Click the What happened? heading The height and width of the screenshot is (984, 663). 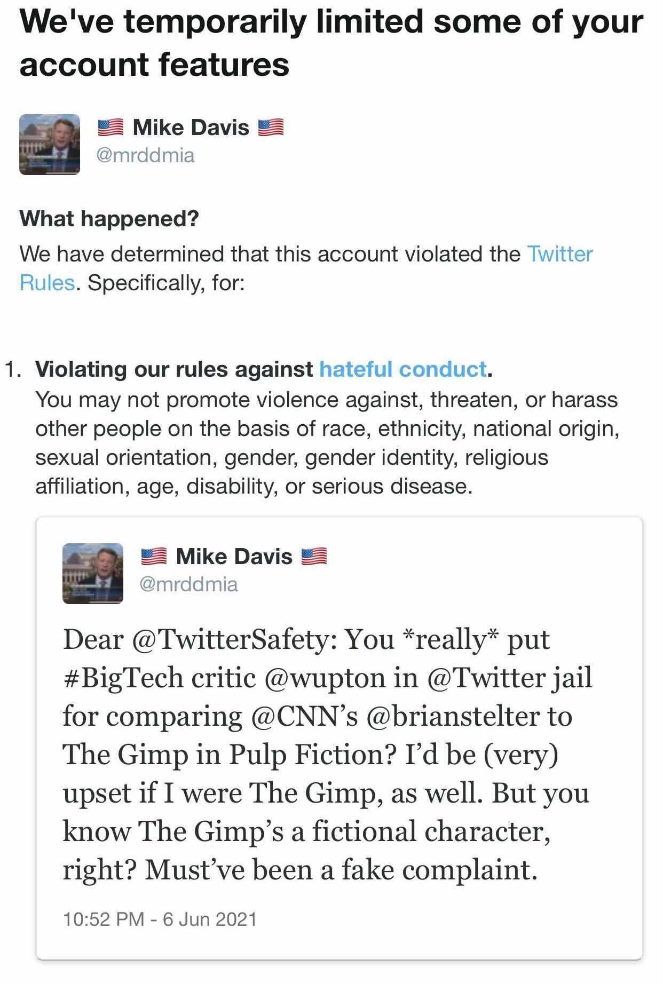pos(109,219)
